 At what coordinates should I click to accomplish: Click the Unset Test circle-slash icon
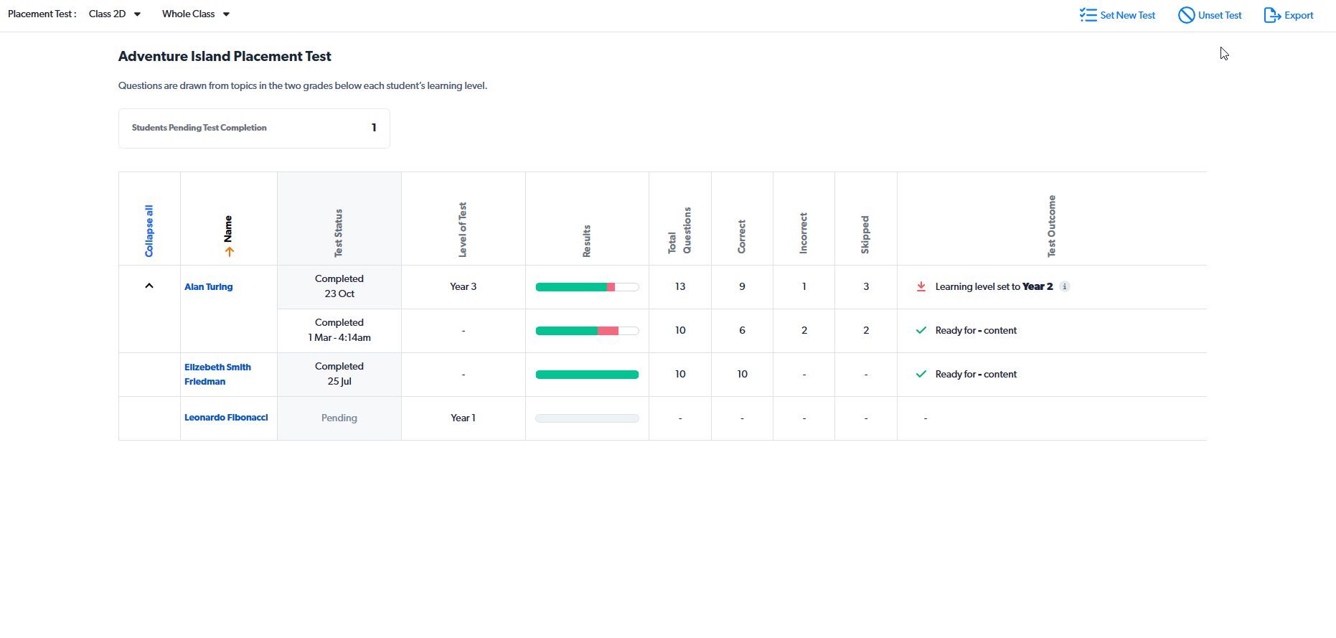[1186, 15]
